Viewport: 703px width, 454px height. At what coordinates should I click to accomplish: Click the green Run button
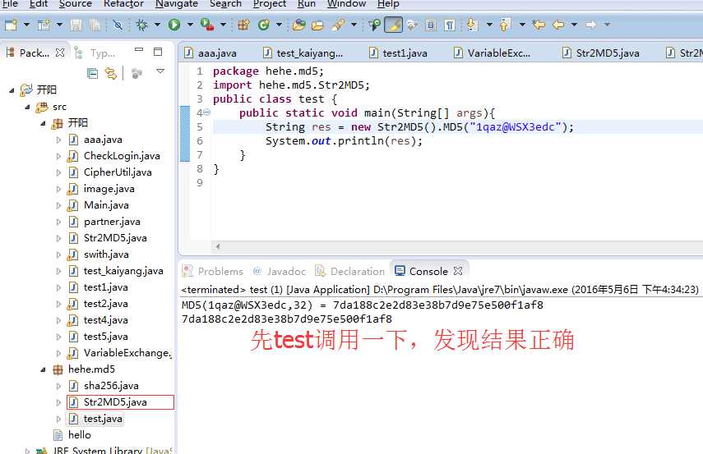click(x=174, y=25)
